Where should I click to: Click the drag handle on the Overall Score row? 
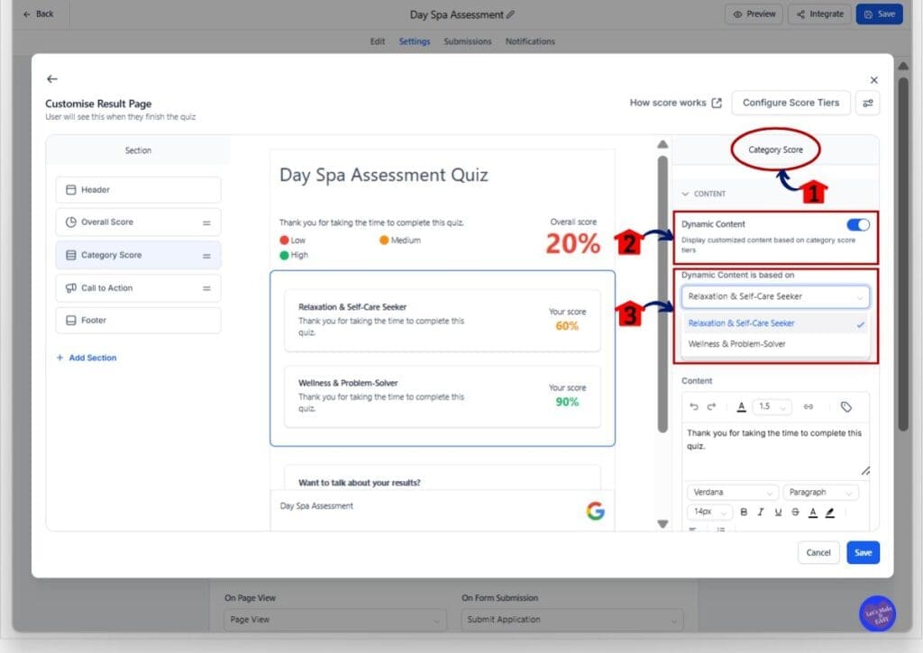[x=206, y=222]
